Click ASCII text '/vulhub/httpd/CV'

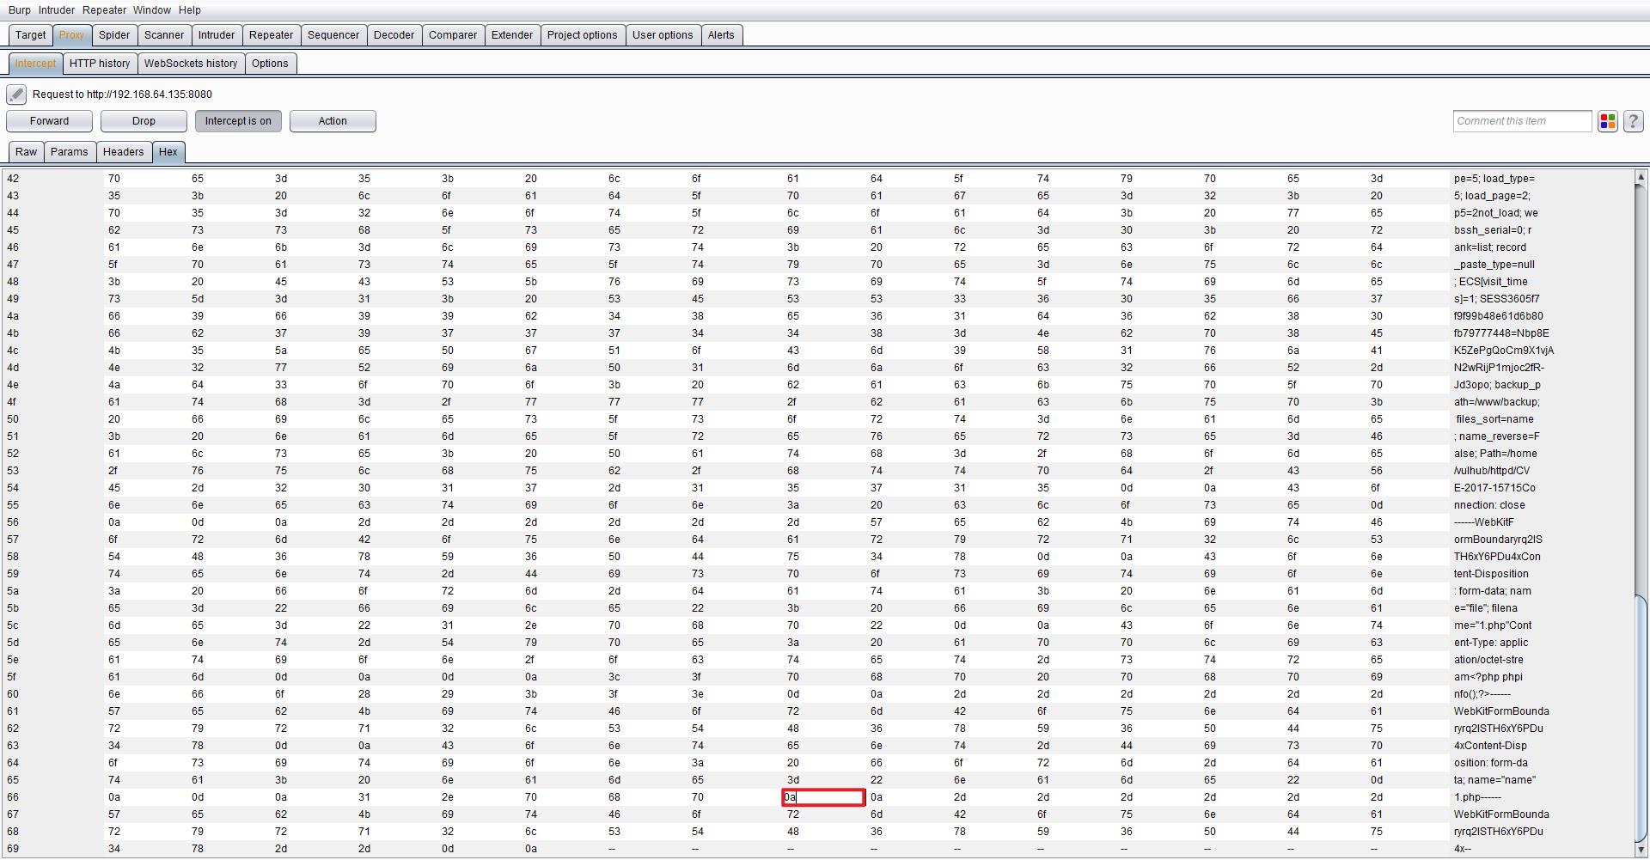tap(1492, 471)
